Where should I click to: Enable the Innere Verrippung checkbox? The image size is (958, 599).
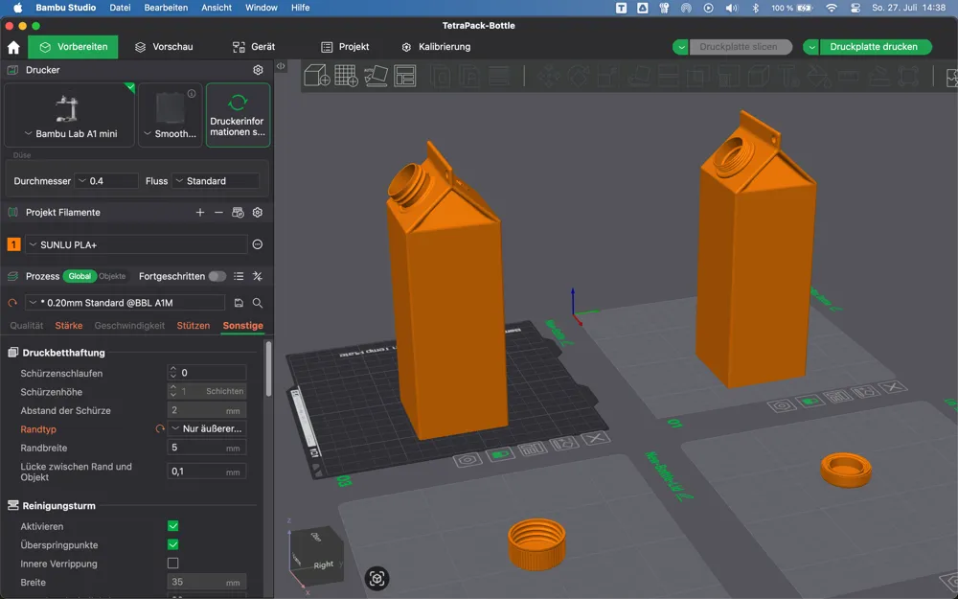coord(172,564)
